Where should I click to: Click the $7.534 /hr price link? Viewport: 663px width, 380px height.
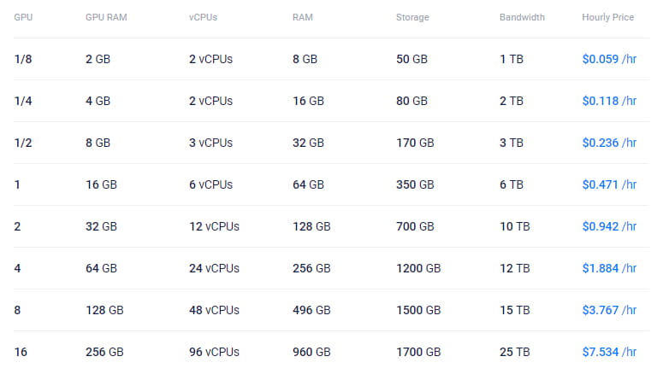point(609,352)
